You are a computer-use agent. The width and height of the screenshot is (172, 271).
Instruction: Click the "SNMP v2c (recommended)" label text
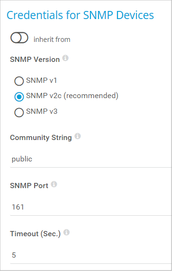72,96
